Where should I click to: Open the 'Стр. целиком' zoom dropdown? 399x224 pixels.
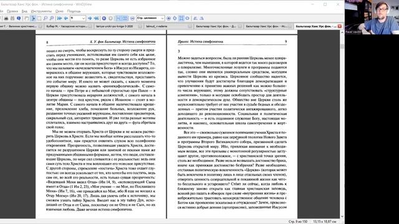(x=162, y=18)
